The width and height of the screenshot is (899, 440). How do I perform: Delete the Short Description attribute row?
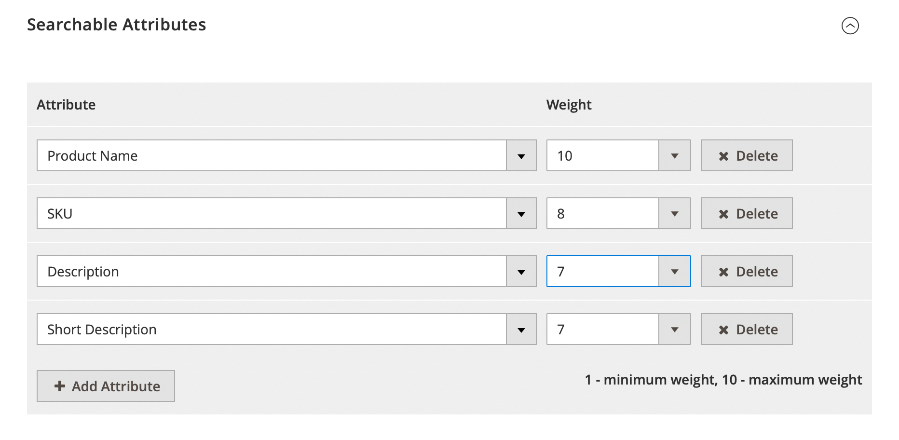pos(756,330)
